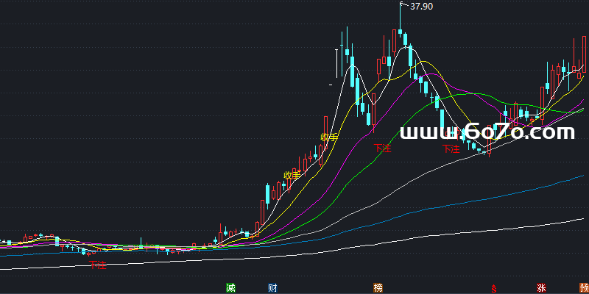Click the orange 预 marker at right edge
Viewport: 589px width, 294px height.
(x=583, y=287)
